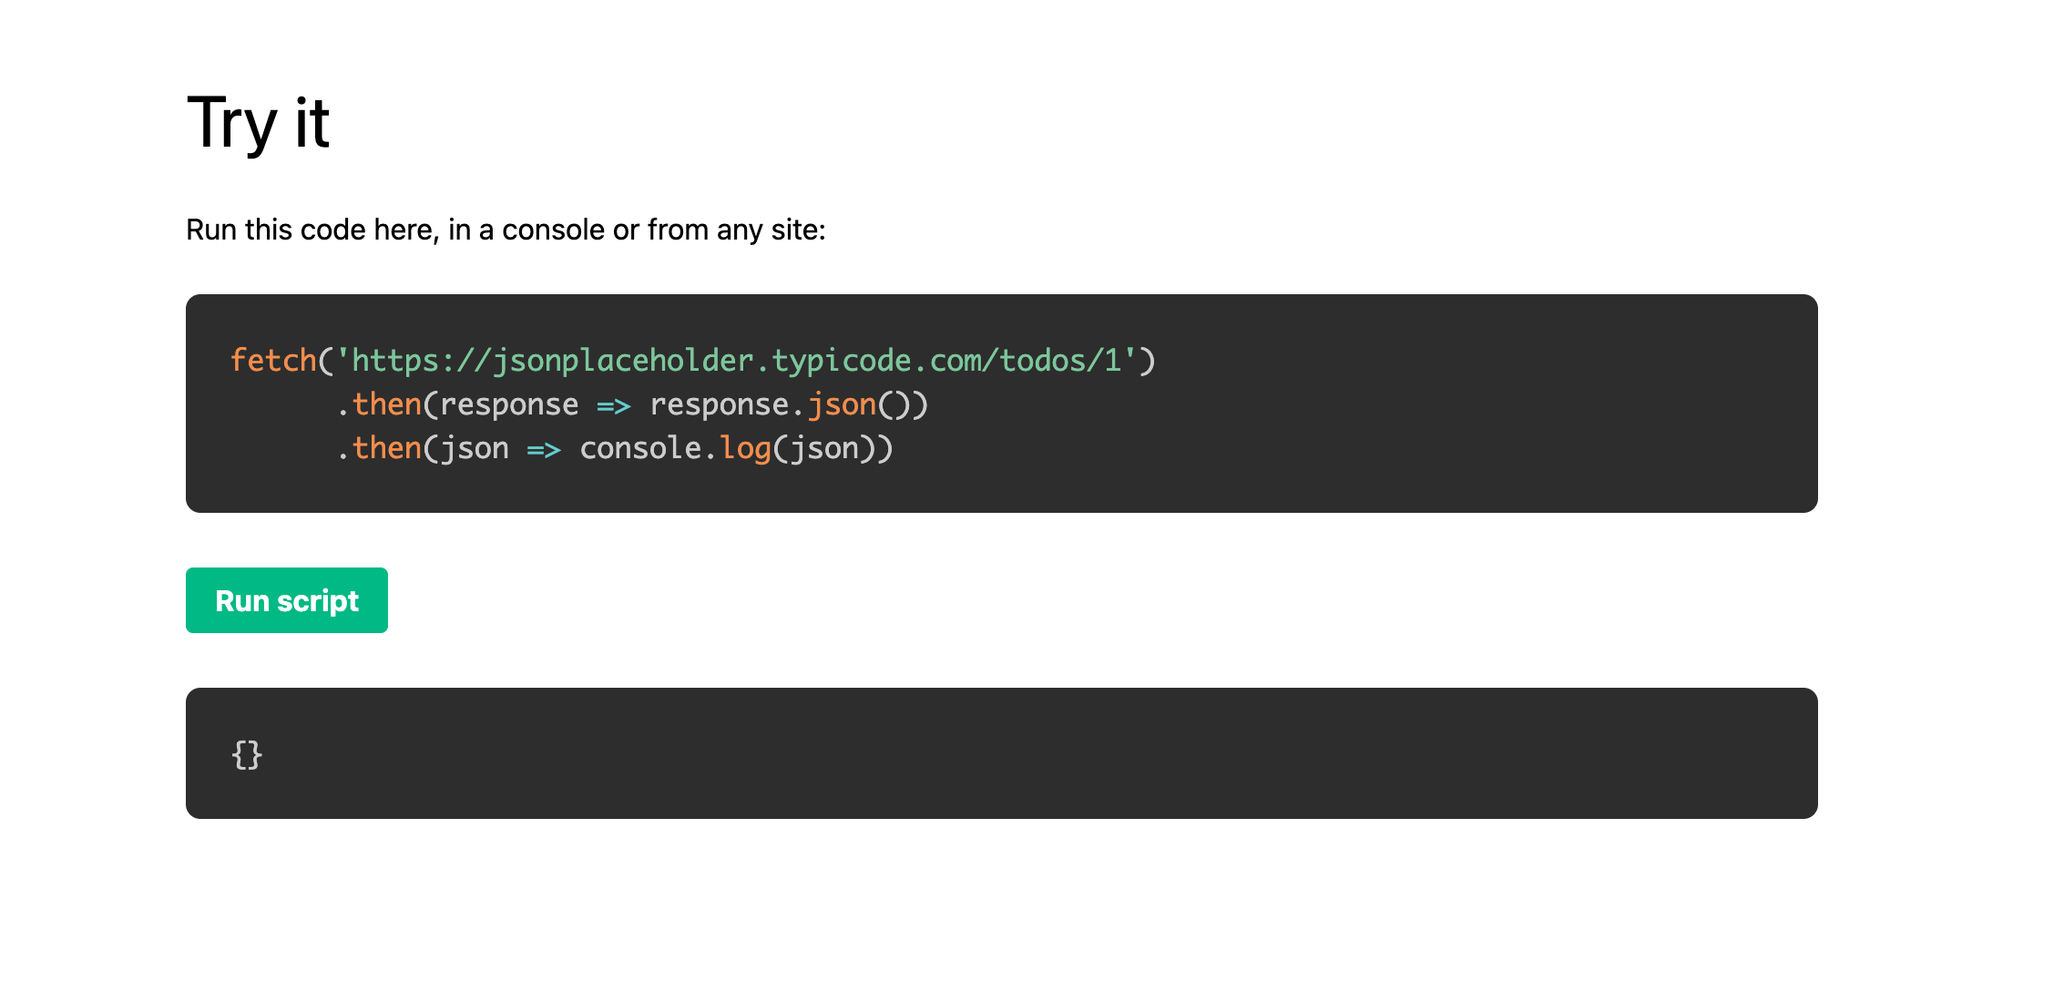Click the '(json))' argument at line end
The height and width of the screenshot is (1002, 2064).
tap(833, 448)
